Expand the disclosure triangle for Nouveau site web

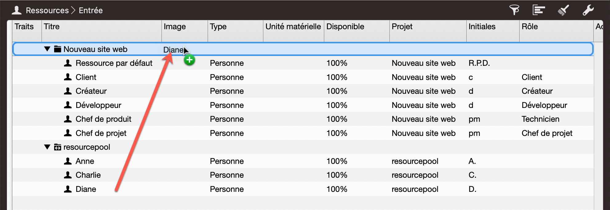pos(47,49)
